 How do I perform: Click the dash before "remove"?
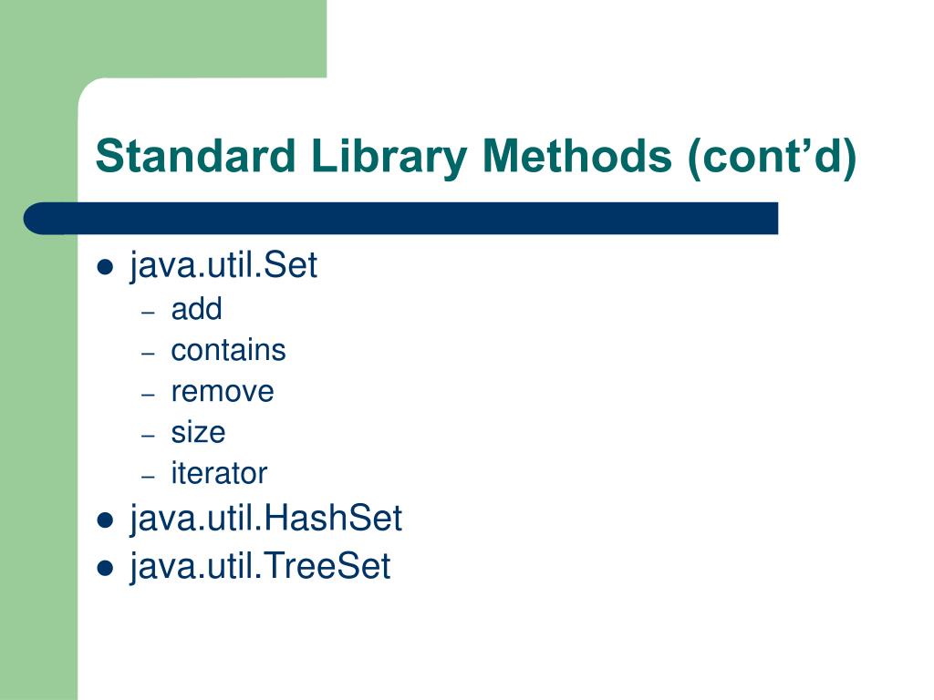click(x=149, y=394)
